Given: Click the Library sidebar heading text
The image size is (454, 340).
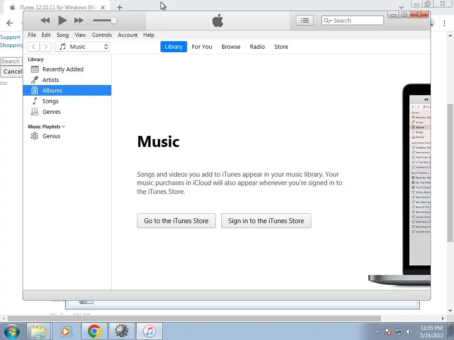Looking at the screenshot, I should point(35,60).
